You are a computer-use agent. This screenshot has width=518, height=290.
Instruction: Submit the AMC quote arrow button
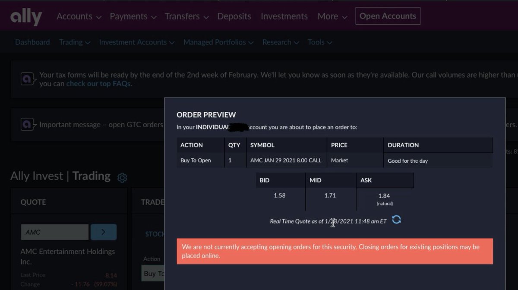coord(104,232)
